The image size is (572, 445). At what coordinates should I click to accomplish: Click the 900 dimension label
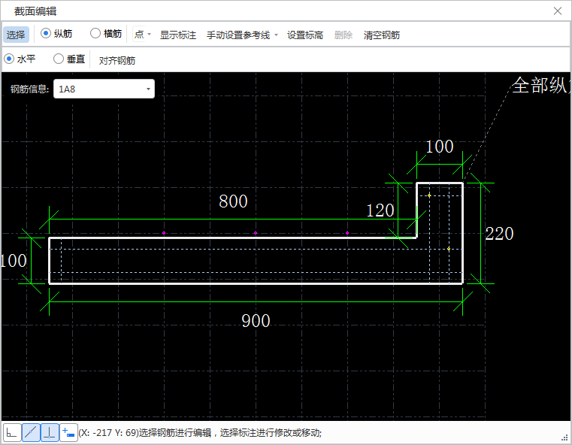[256, 321]
